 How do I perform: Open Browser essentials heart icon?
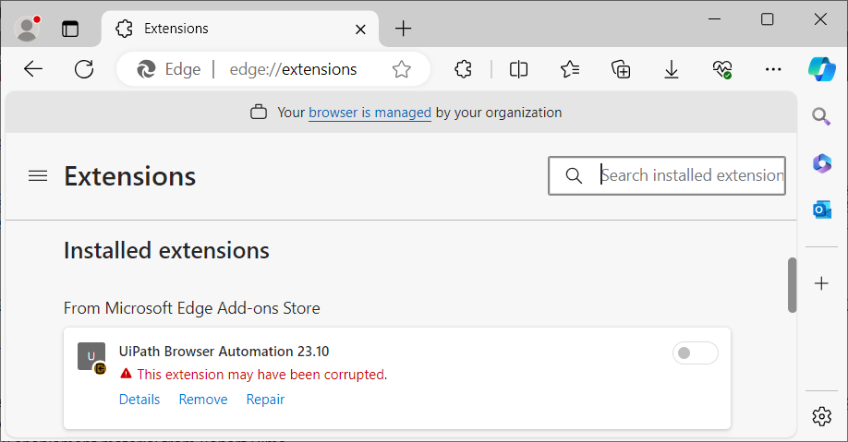click(x=722, y=69)
